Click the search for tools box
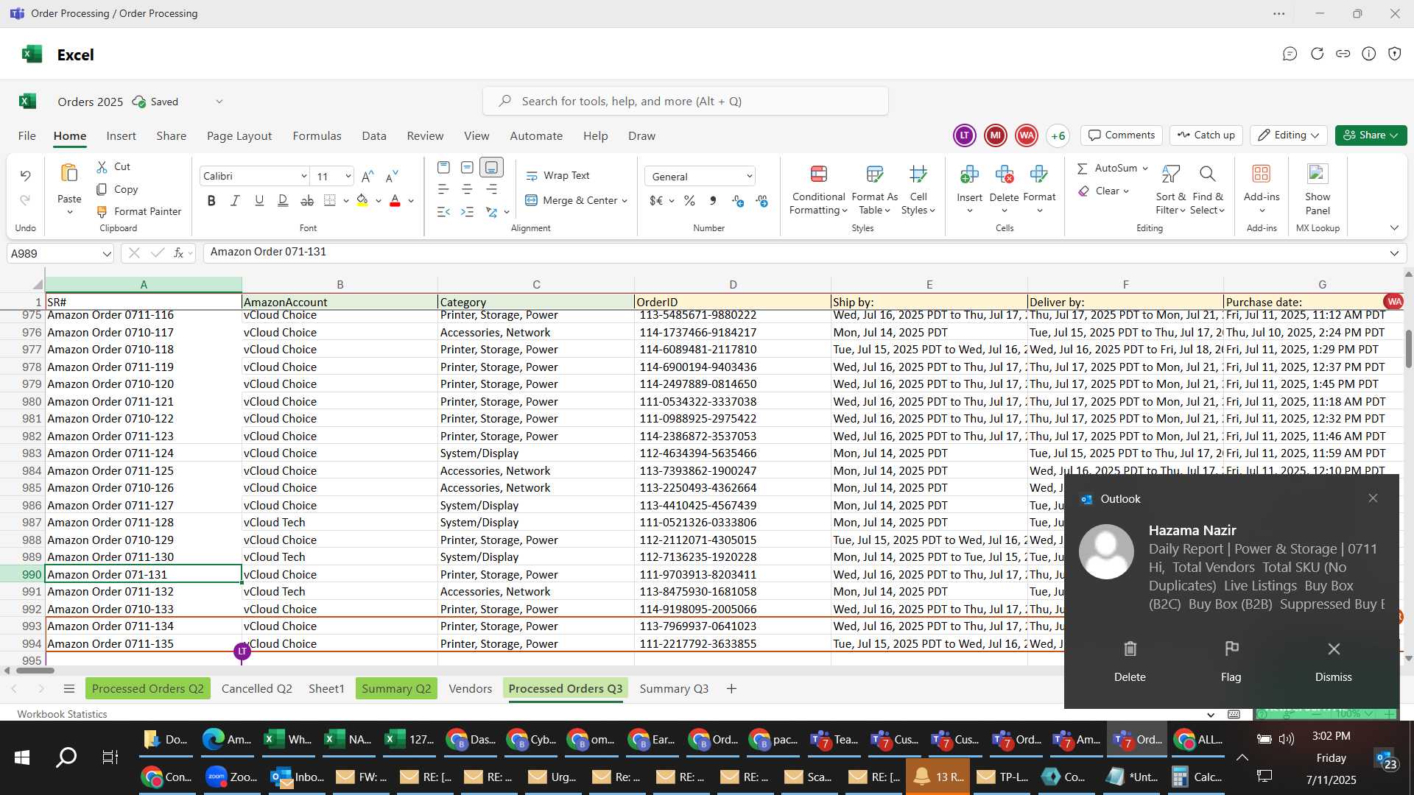This screenshot has height=795, width=1414. coord(685,101)
